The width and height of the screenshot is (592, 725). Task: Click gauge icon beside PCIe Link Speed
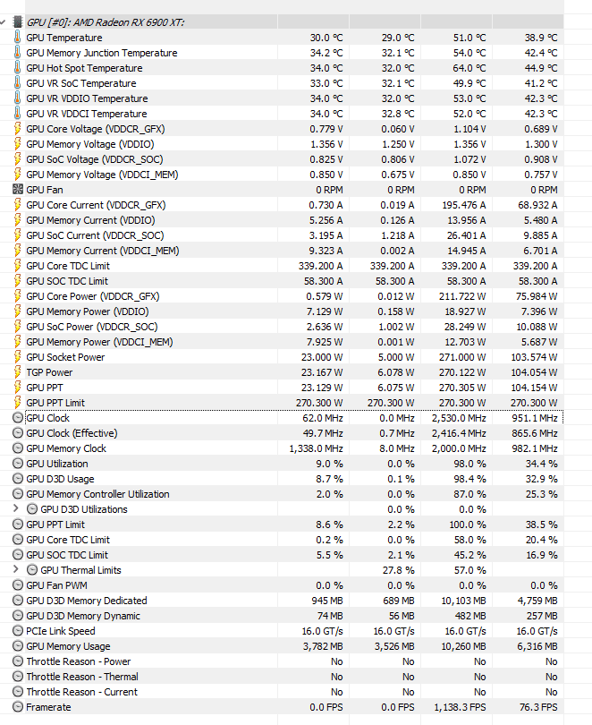pyautogui.click(x=18, y=631)
